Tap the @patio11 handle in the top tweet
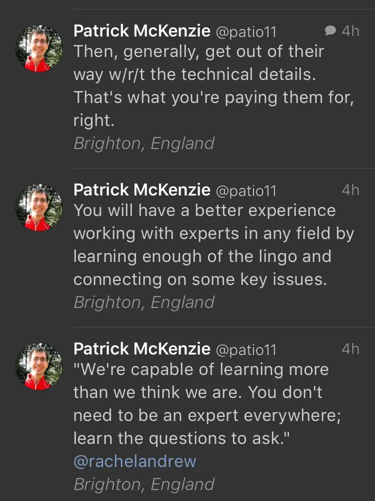 point(245,32)
